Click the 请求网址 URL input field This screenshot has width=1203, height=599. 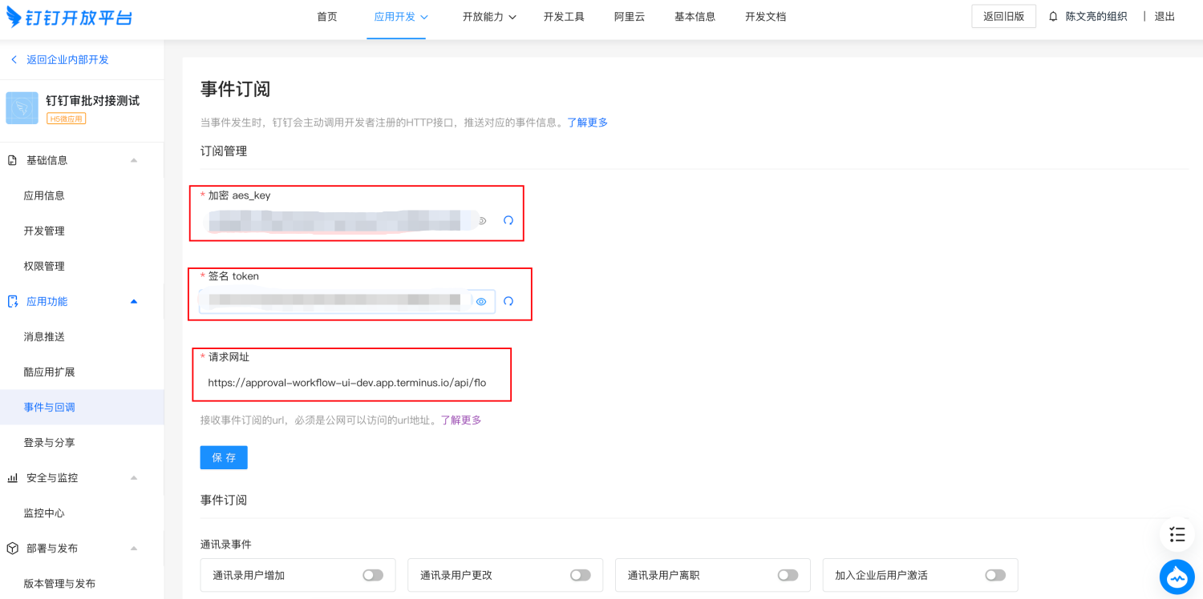click(x=347, y=383)
